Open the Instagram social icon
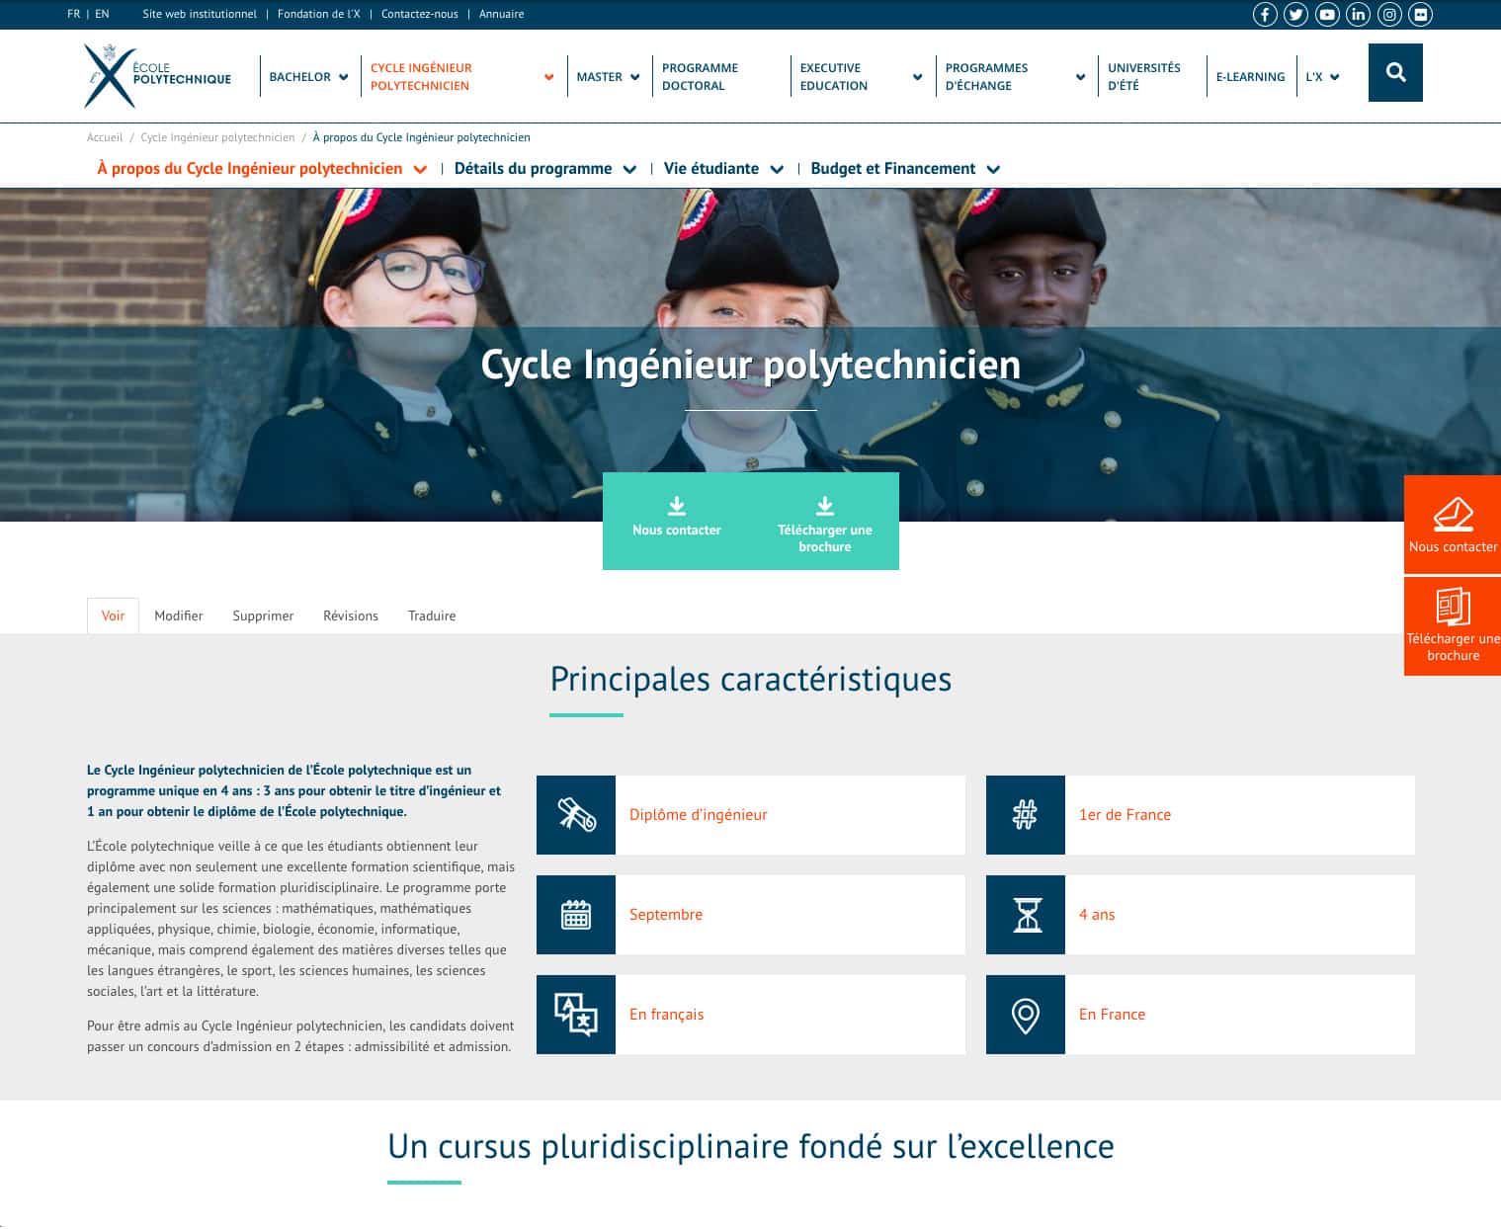Image resolution: width=1501 pixels, height=1229 pixels. [1389, 15]
